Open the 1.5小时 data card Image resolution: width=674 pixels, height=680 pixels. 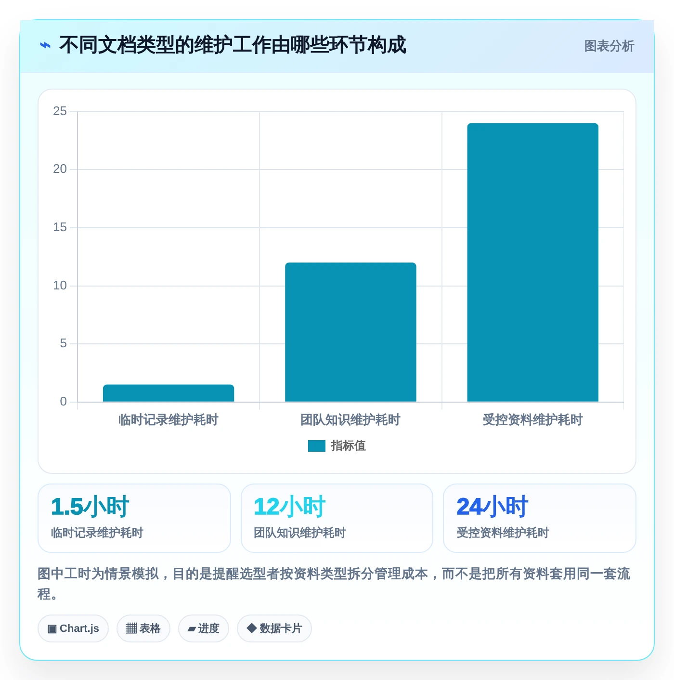134,518
